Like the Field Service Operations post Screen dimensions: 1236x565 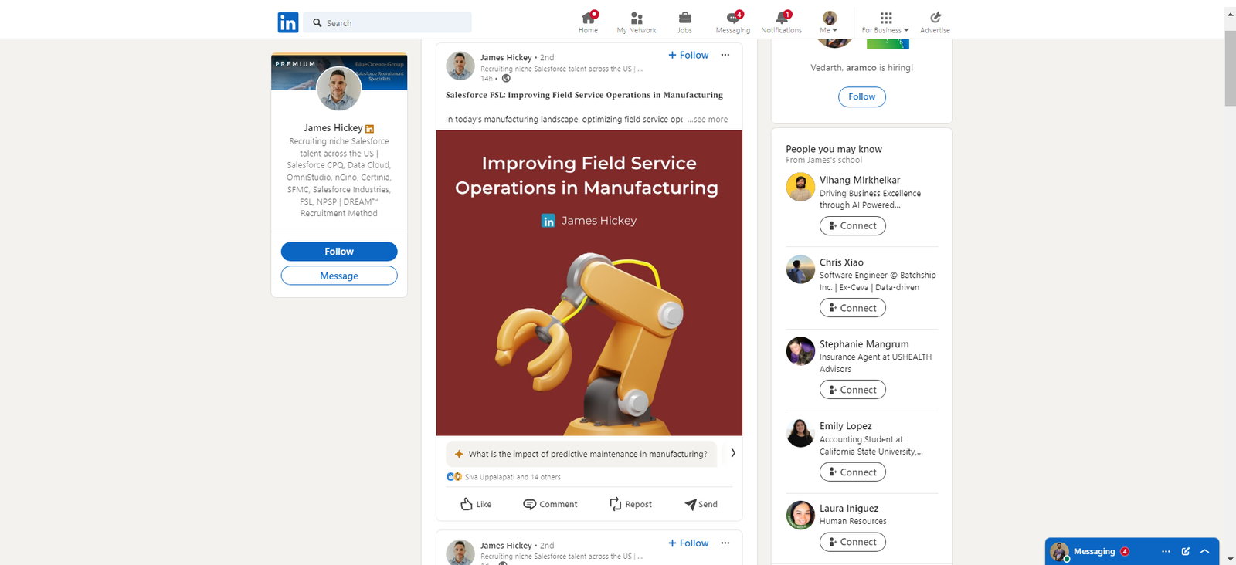tap(476, 504)
